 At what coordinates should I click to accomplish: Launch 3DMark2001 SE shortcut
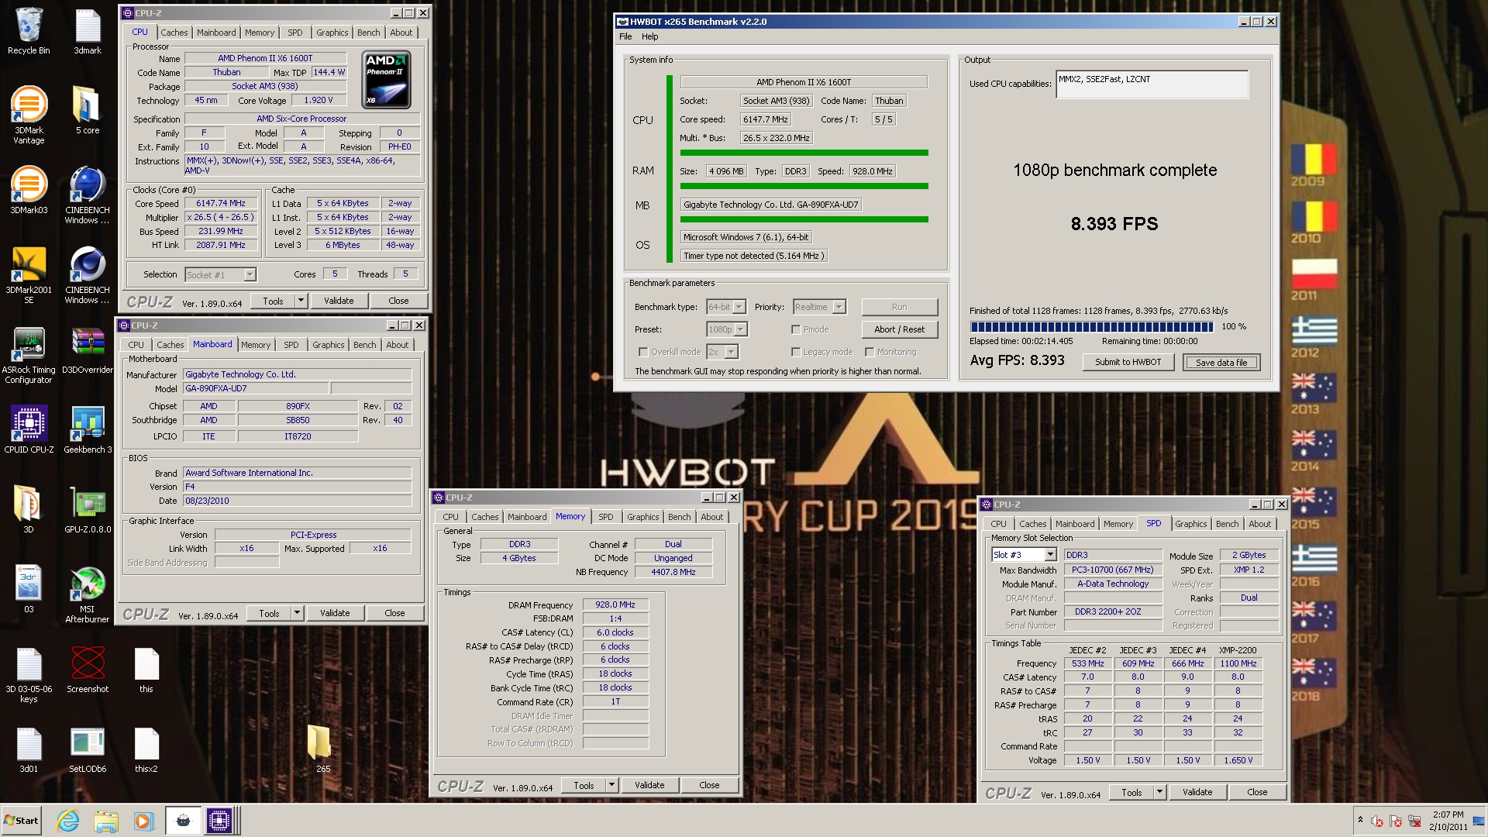[x=29, y=274]
